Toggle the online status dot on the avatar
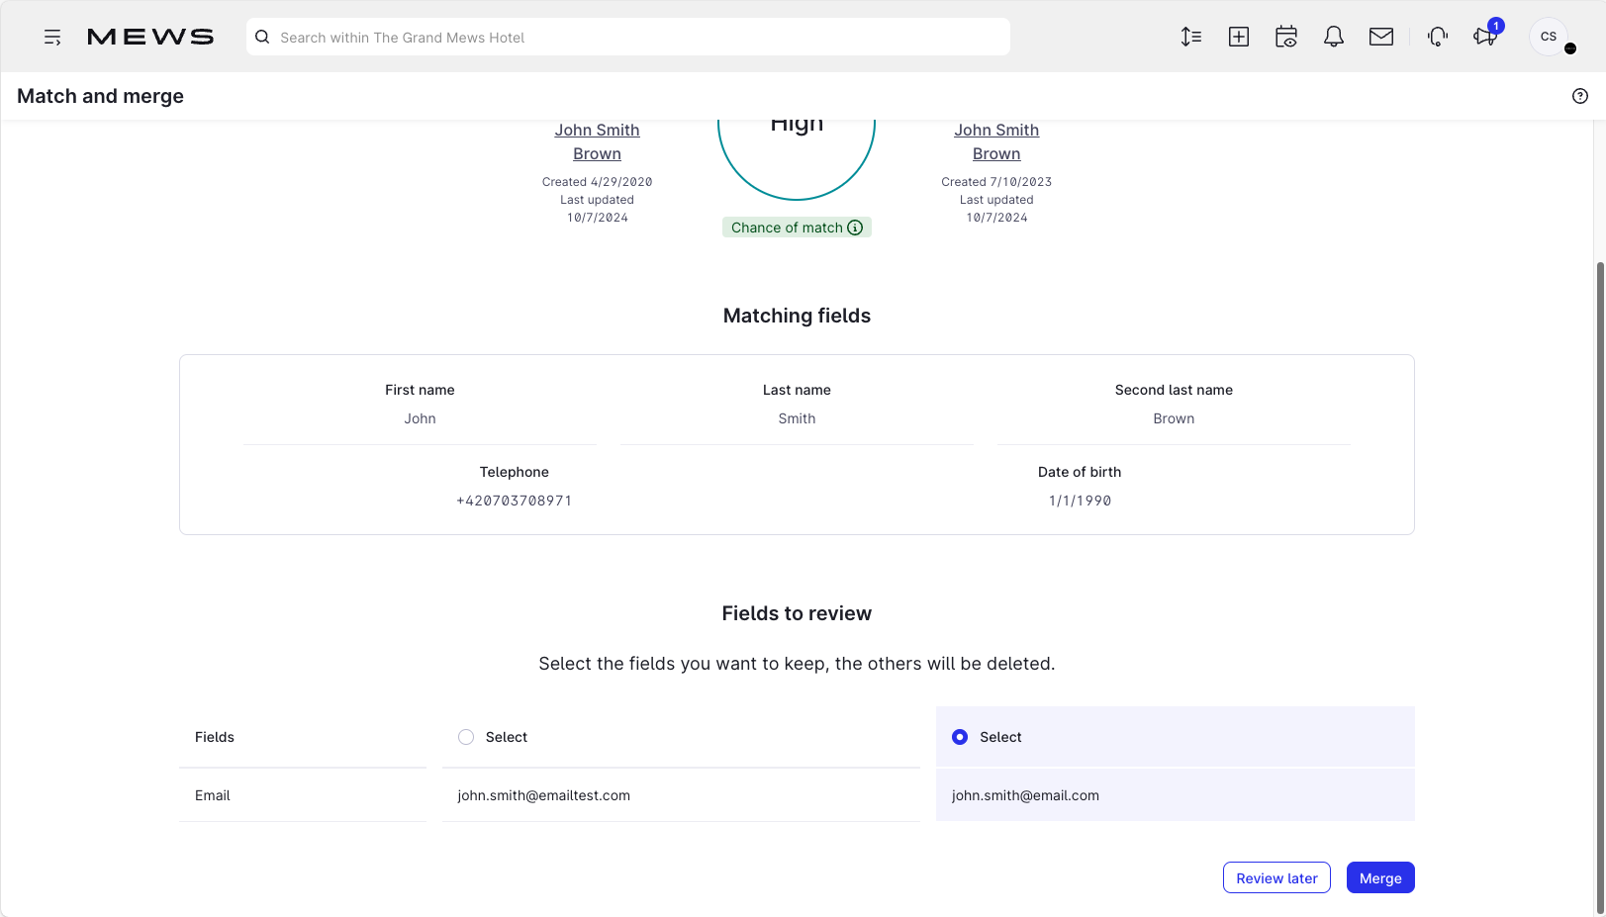The height and width of the screenshot is (917, 1606). coord(1568,48)
